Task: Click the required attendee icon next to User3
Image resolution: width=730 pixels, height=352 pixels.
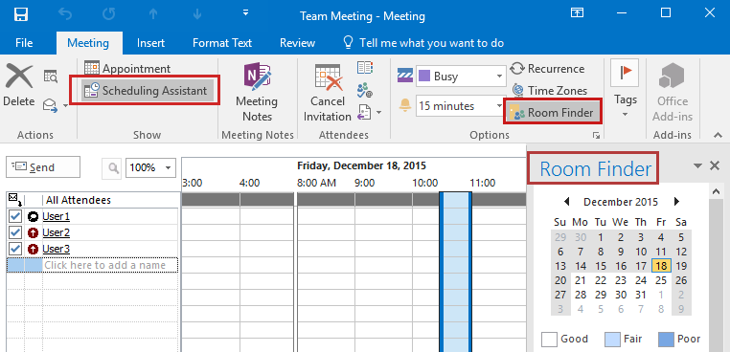Action: [x=34, y=249]
